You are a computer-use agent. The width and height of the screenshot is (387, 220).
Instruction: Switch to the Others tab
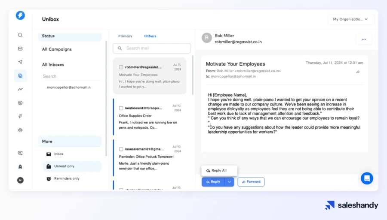point(150,36)
